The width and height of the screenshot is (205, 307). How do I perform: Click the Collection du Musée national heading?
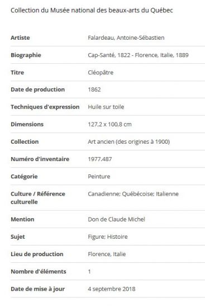click(x=92, y=10)
